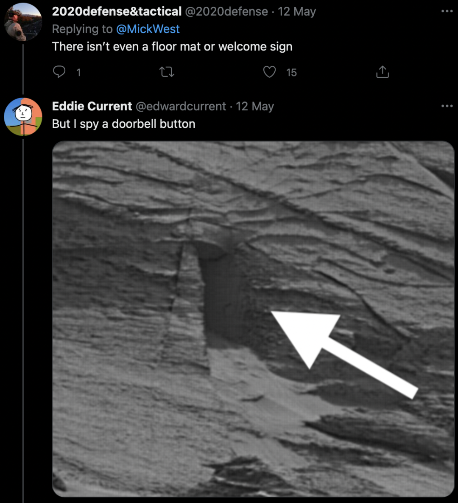Open more options for 2020defense&tactical tweet
The width and height of the screenshot is (458, 503).
(x=447, y=11)
